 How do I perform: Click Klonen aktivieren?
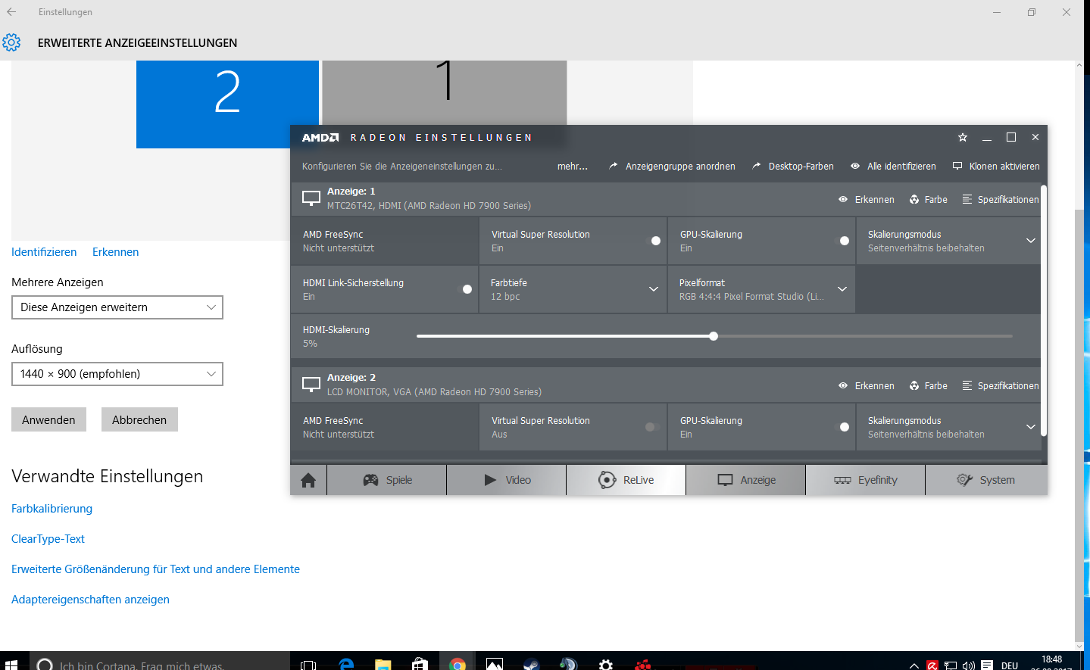coord(996,166)
